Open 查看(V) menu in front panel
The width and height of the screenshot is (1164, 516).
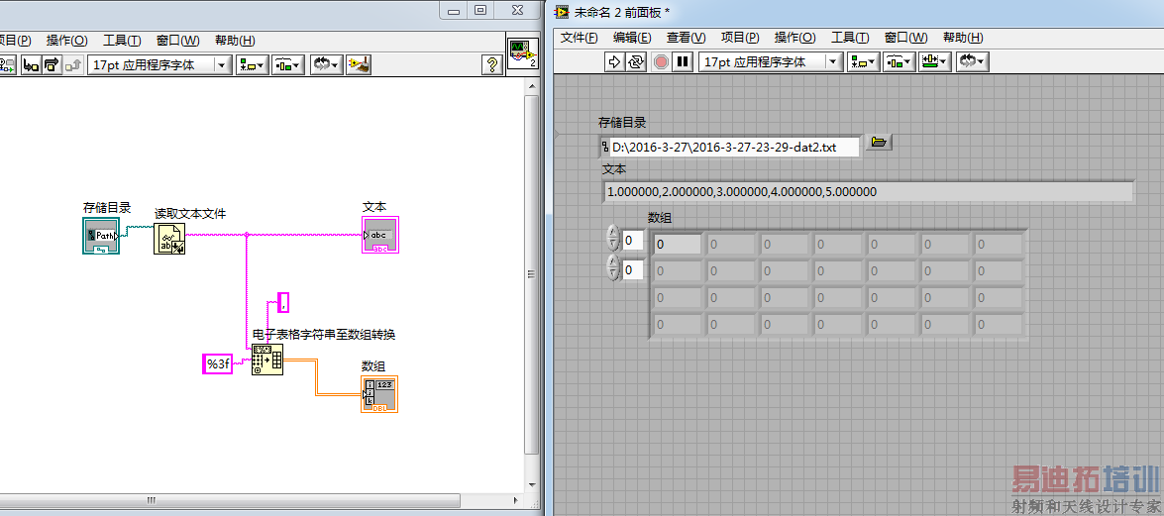coord(686,38)
